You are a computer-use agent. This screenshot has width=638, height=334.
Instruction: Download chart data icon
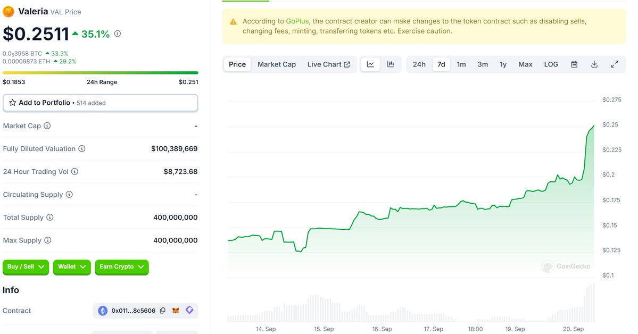(x=594, y=64)
